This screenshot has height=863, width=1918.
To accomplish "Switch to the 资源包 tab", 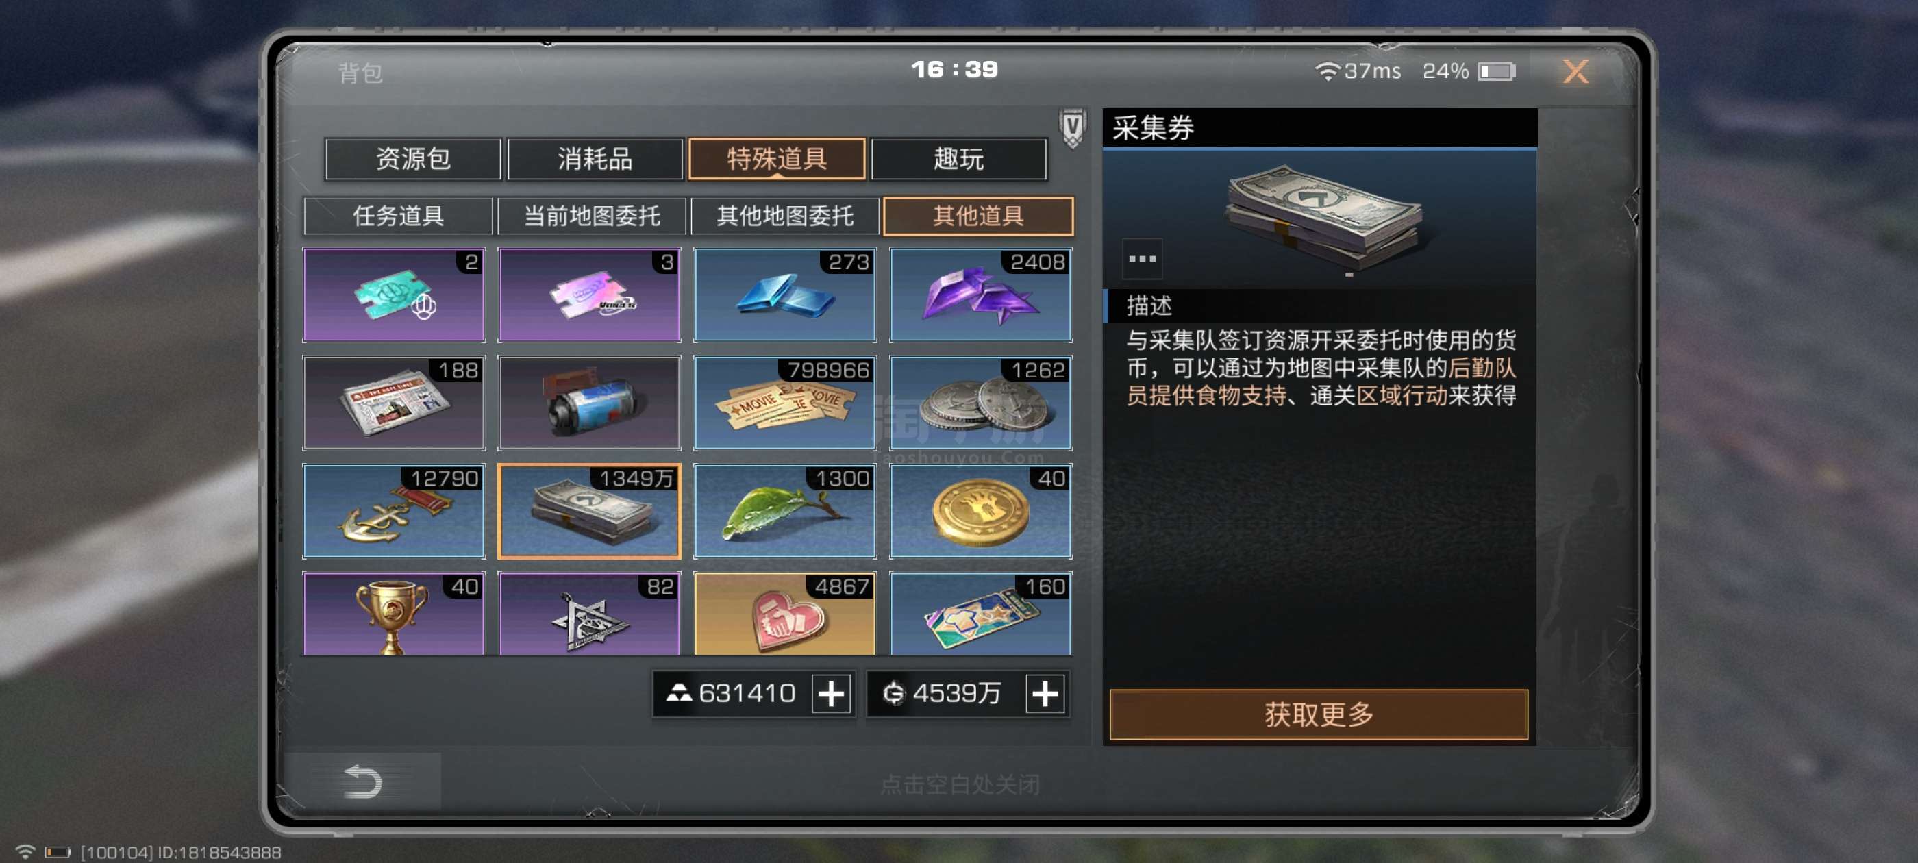I will point(413,159).
